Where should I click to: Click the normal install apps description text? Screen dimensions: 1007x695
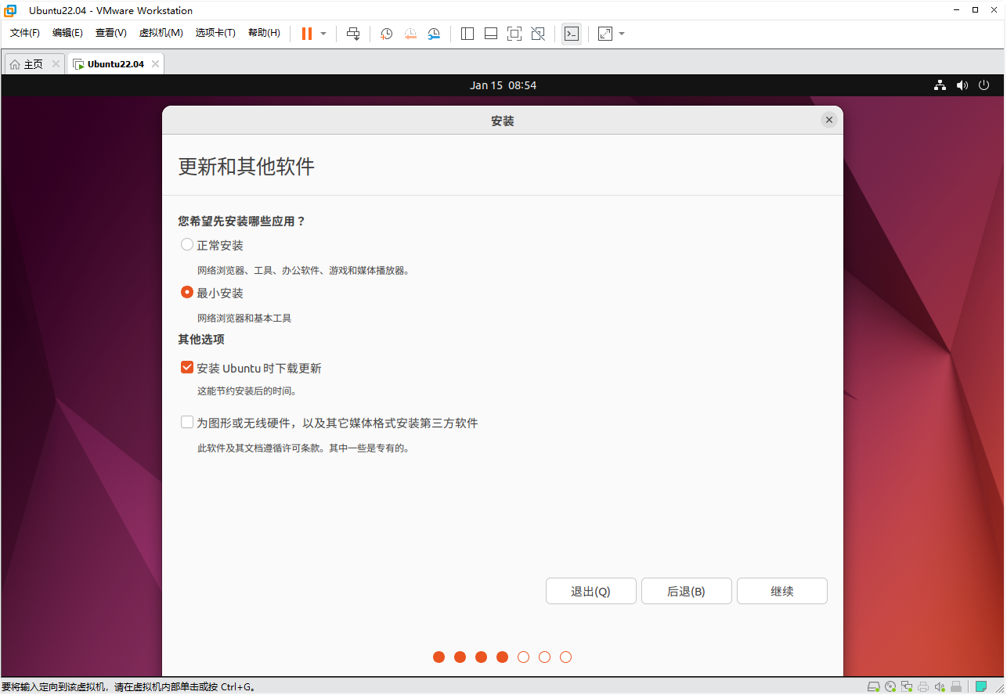click(x=304, y=271)
